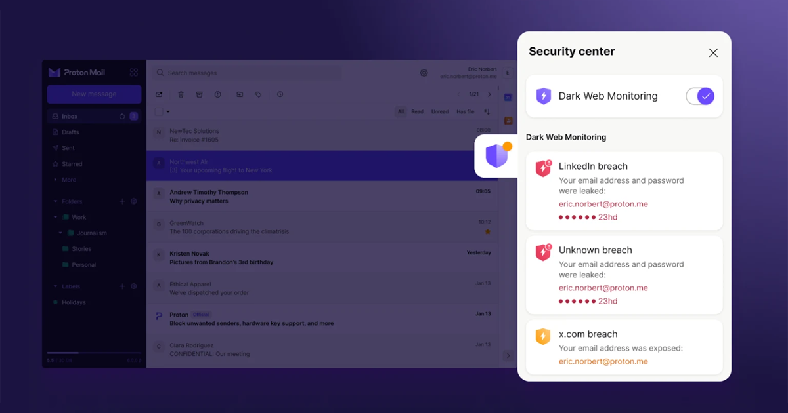The height and width of the screenshot is (413, 788).
Task: Tick the select all messages checkbox
Action: click(x=159, y=111)
